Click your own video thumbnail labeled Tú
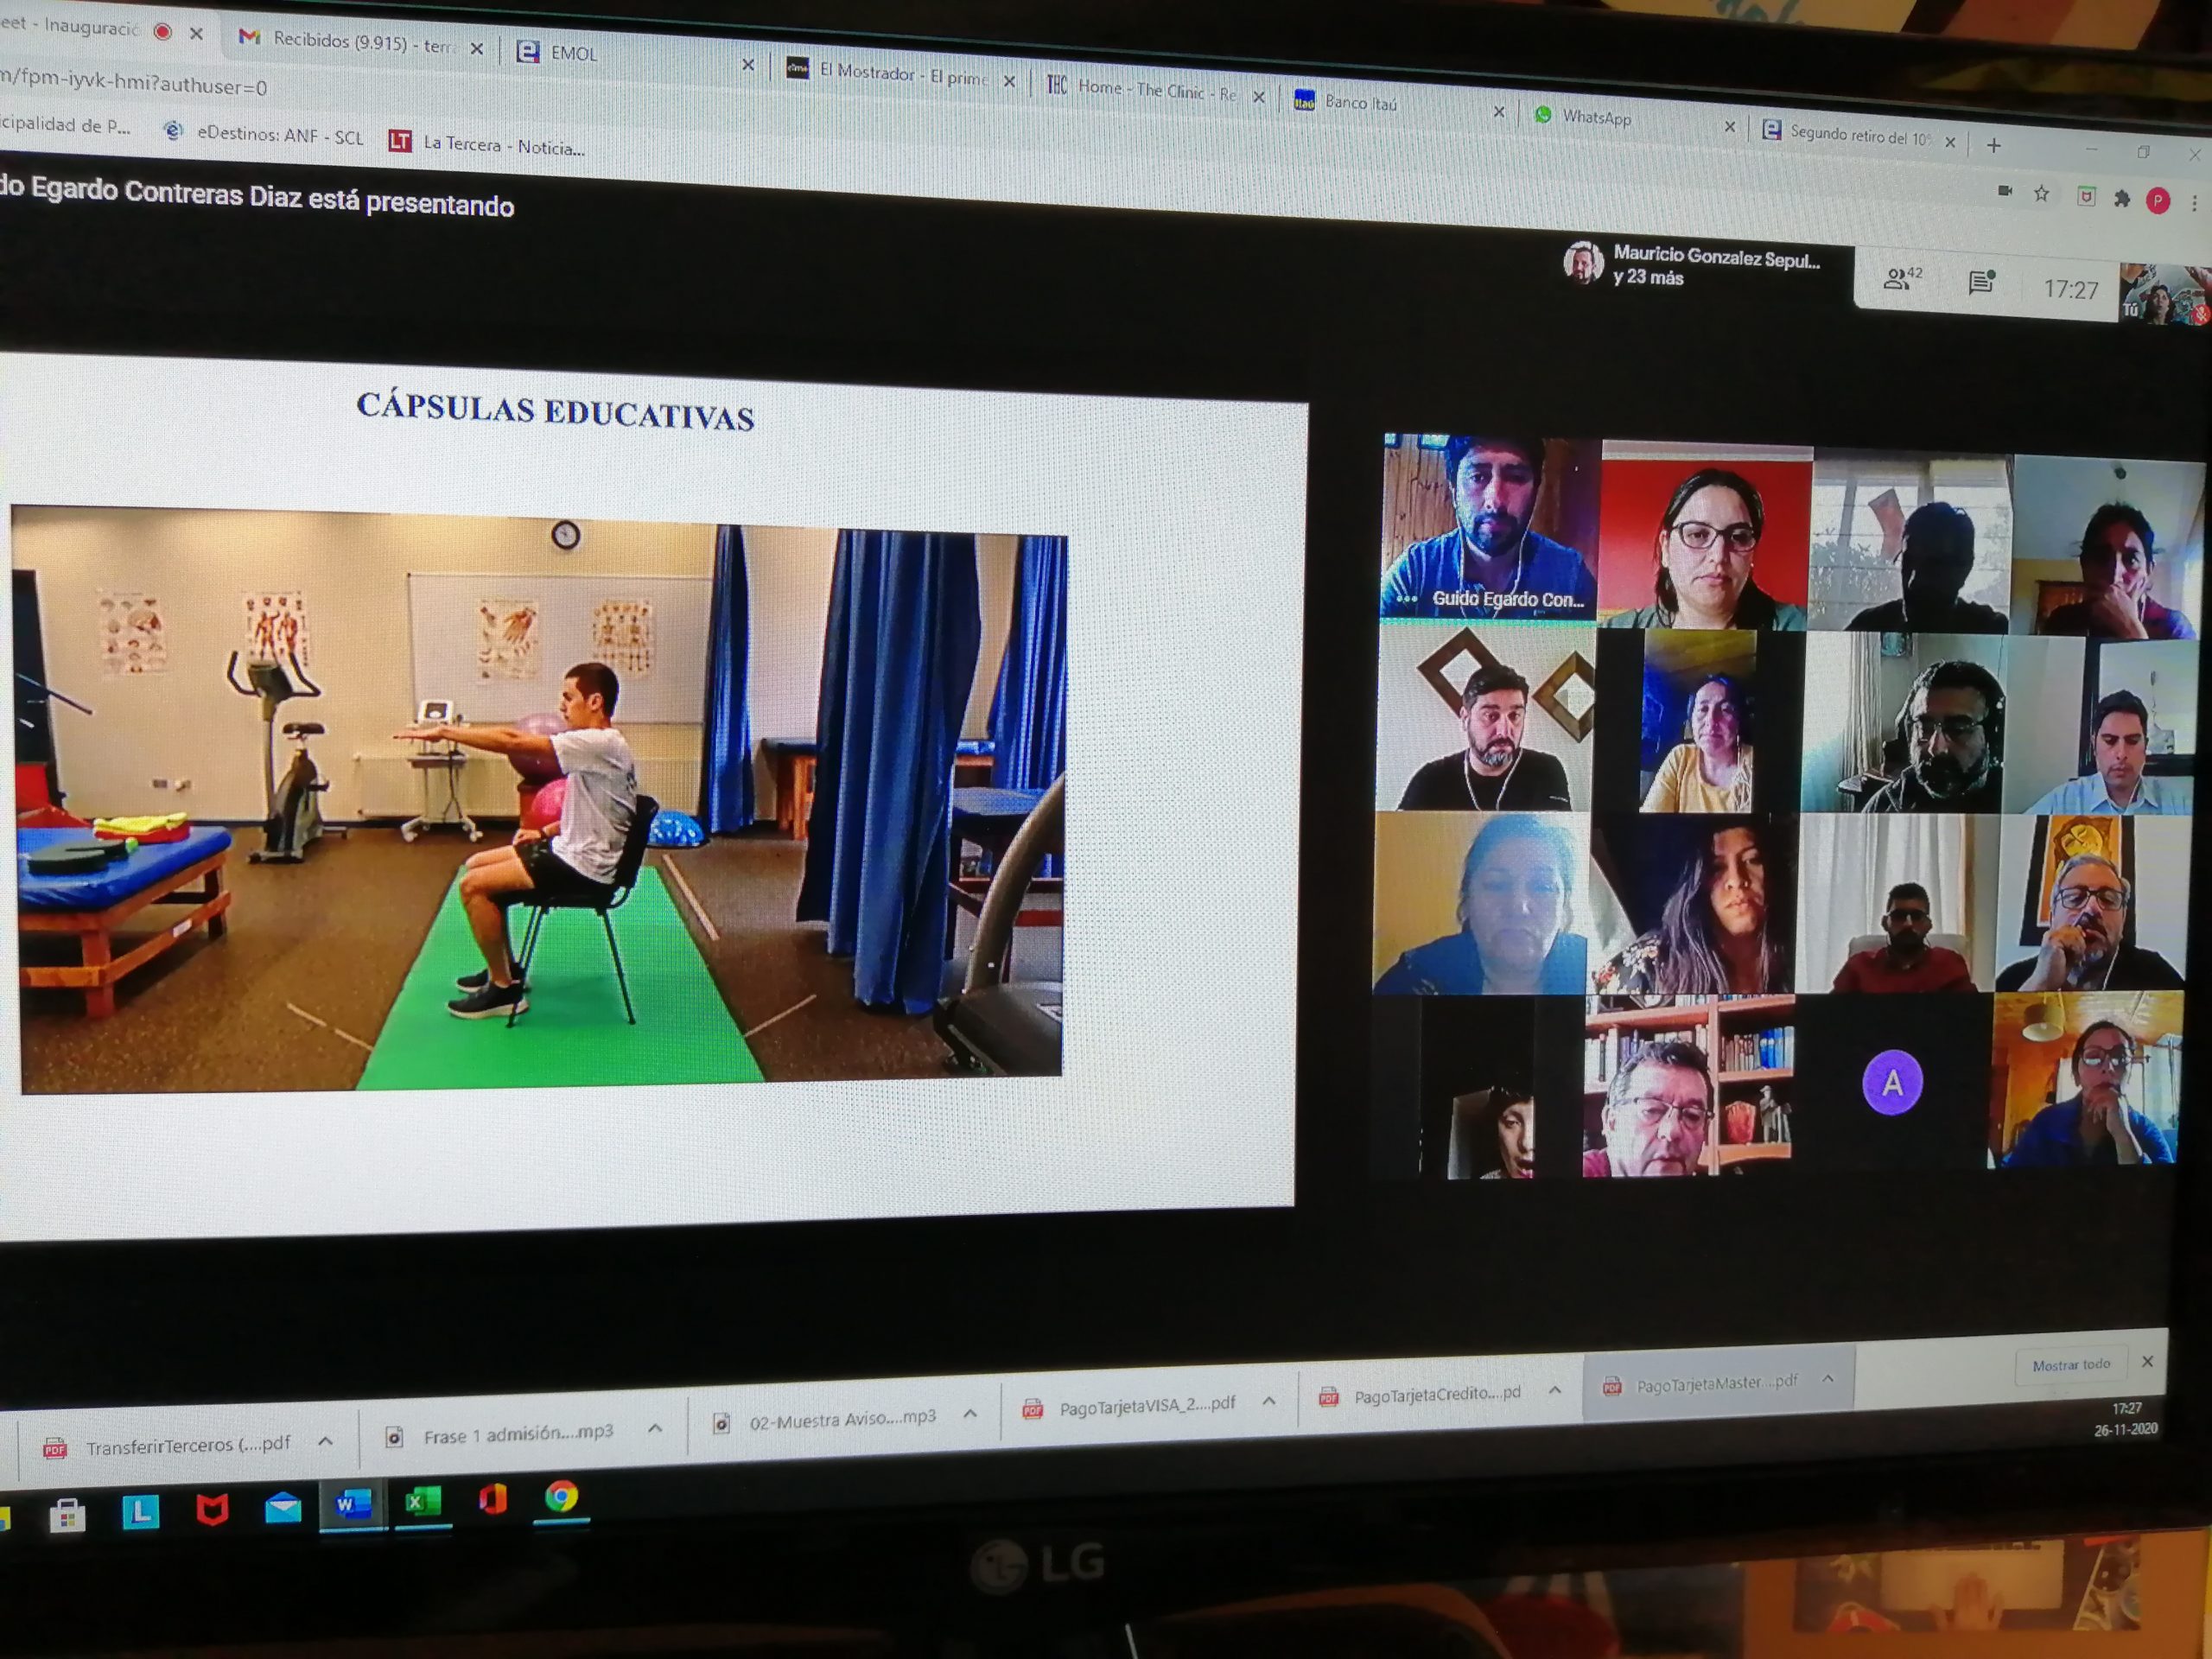The width and height of the screenshot is (2212, 1659). tap(2164, 295)
